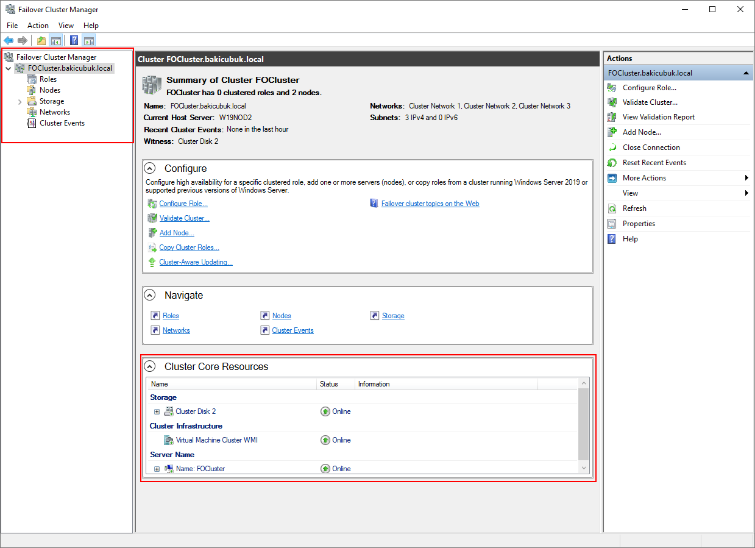Click the Cluster-Aware Updating green arrow icon
The image size is (755, 548).
tap(152, 262)
